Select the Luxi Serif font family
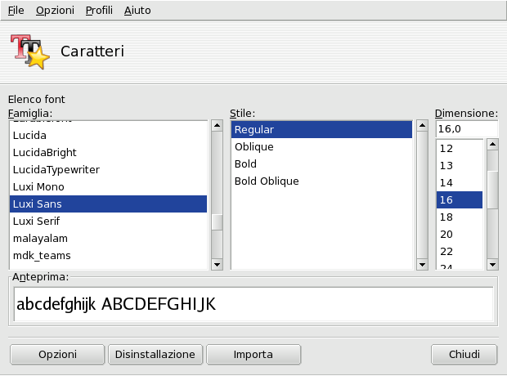The height and width of the screenshot is (376, 507). [36, 221]
